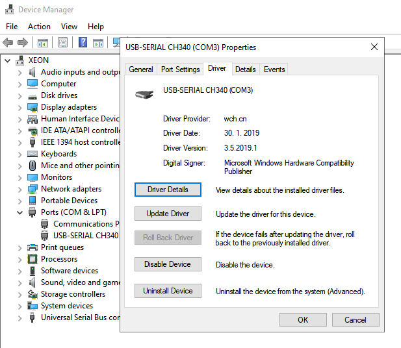
Task: Click the serial port device icon in Properties dialog
Action: click(x=144, y=95)
